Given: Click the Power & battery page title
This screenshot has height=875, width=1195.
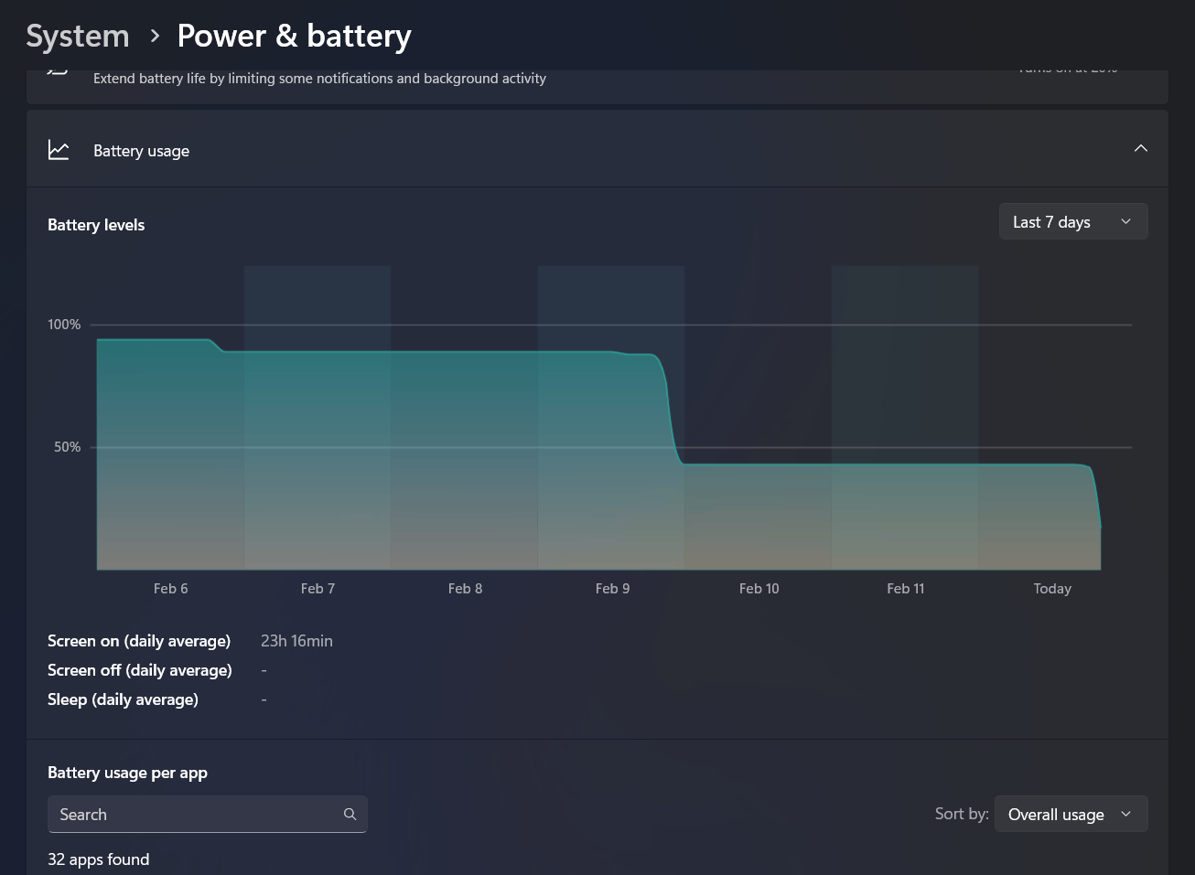Looking at the screenshot, I should click(x=294, y=36).
